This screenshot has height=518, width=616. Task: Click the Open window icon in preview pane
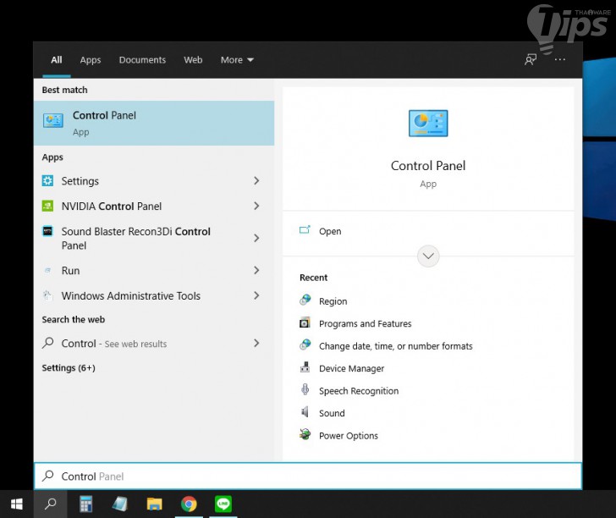305,230
